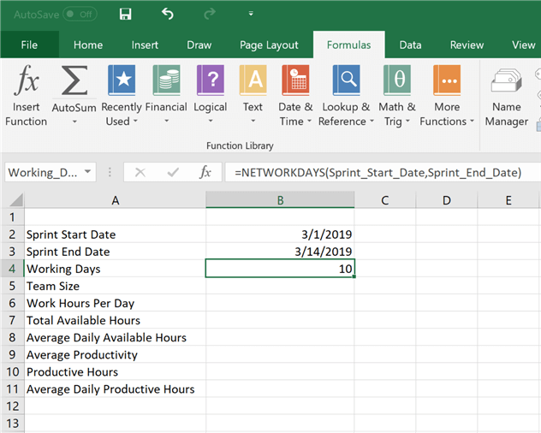Select the Team Size cell

[115, 286]
